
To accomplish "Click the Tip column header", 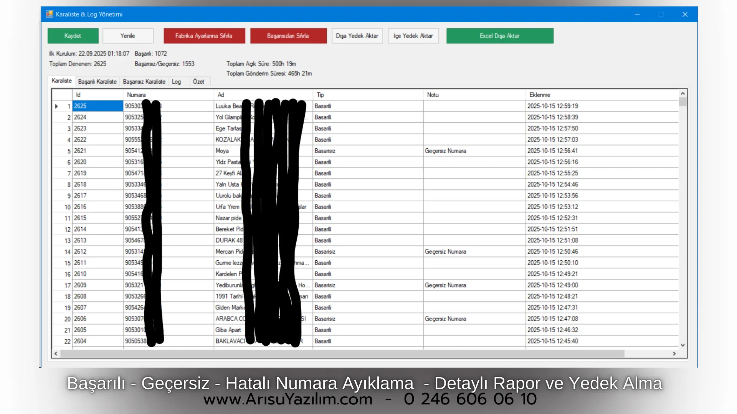I will (320, 95).
